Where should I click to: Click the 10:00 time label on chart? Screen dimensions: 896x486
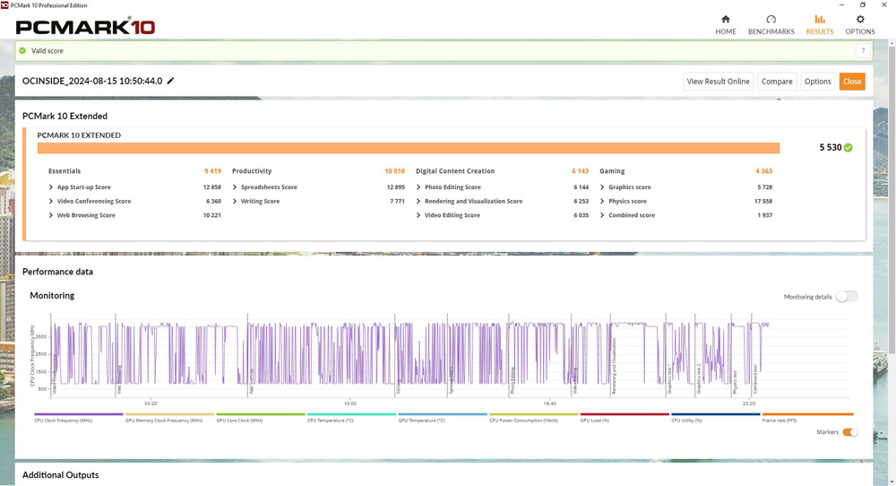point(349,404)
